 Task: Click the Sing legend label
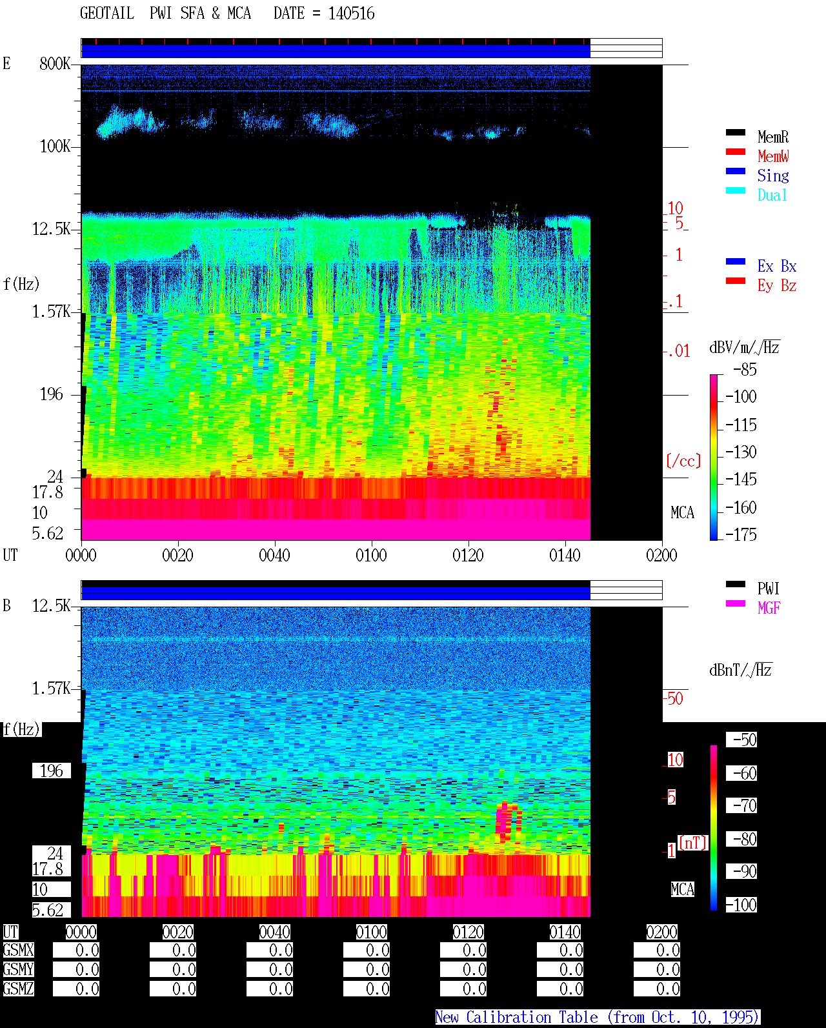click(773, 176)
